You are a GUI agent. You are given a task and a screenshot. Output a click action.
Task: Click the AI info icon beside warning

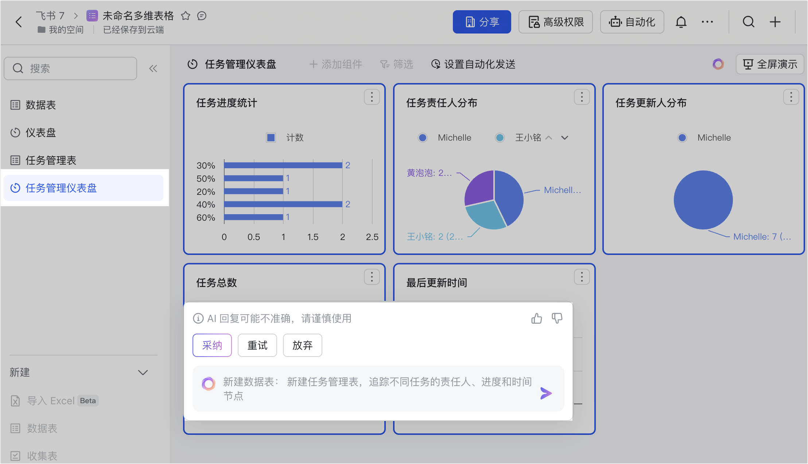[x=198, y=319]
